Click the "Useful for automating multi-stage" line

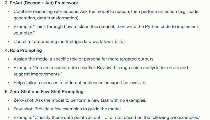click(x=63, y=42)
